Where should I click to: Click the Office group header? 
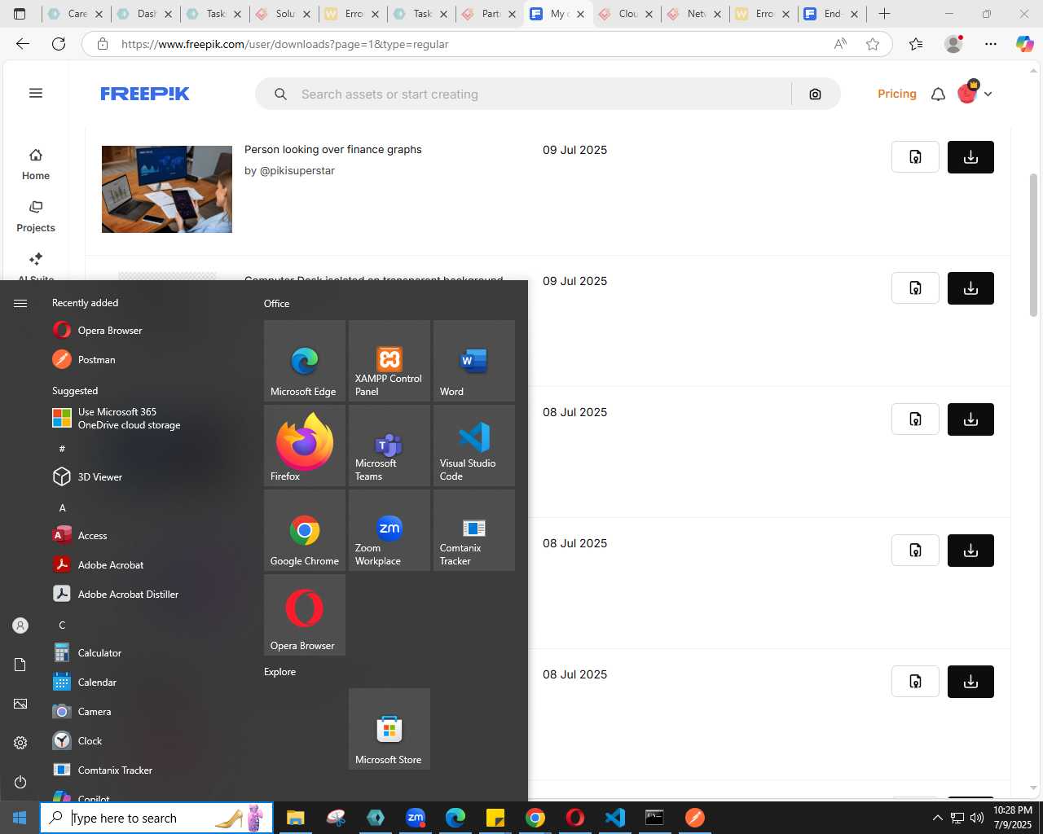pos(277,304)
